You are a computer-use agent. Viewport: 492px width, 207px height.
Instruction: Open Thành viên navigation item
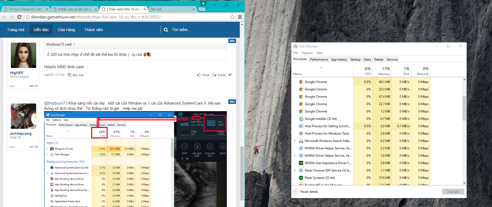(x=93, y=30)
